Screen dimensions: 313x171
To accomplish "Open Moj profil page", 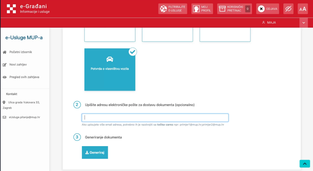I will click(202, 9).
